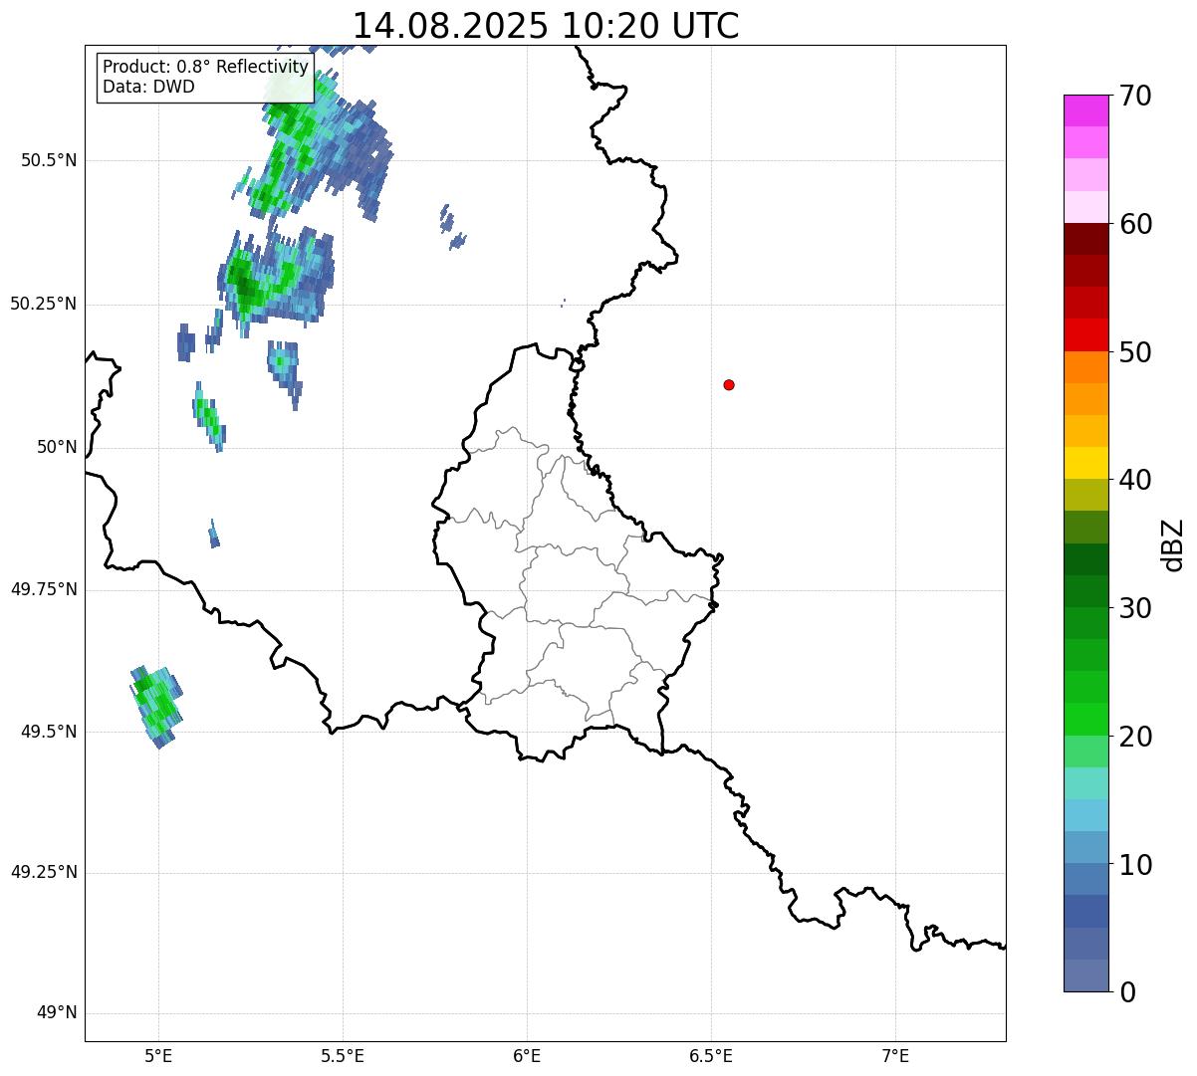Click the dark maroon colorbar segment near 60

[1086, 239]
